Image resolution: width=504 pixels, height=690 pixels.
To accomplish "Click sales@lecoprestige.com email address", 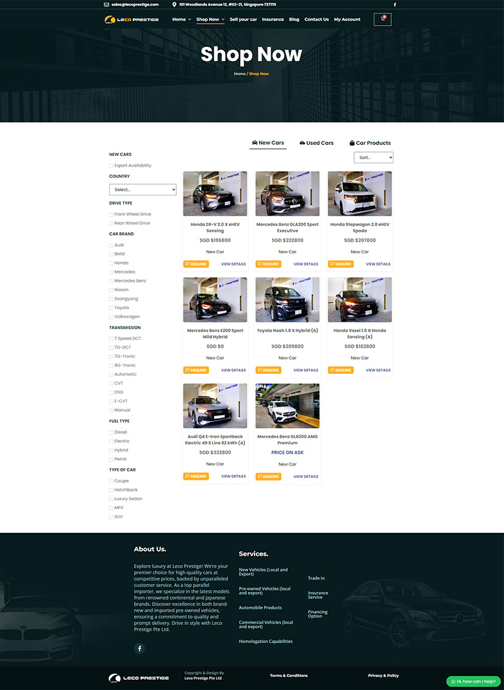I will coord(135,4).
